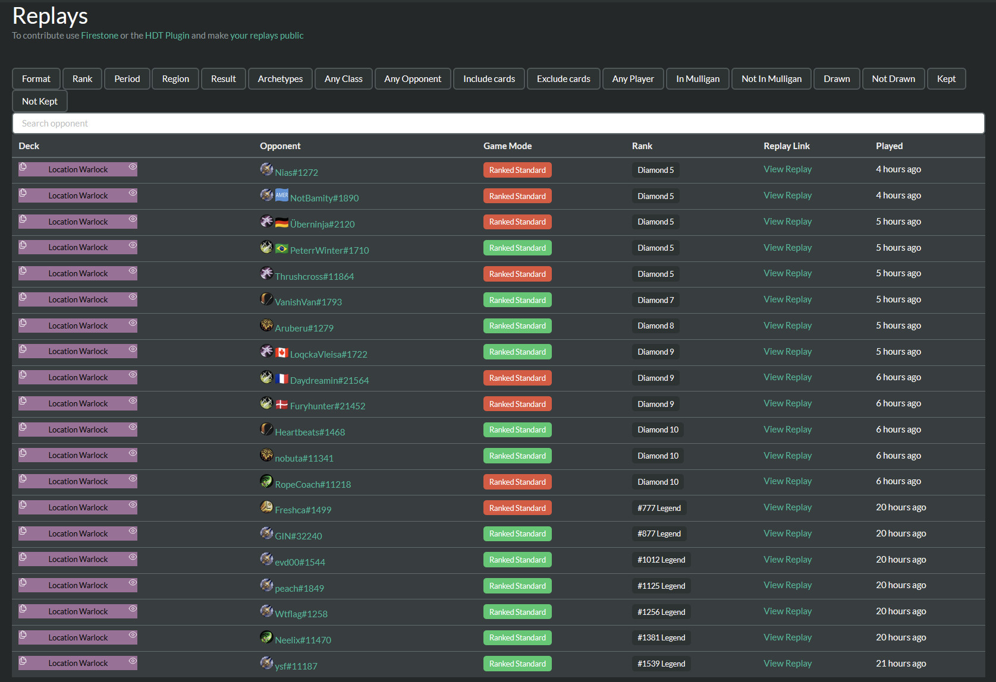Select the Not Kept filter
996x682 pixels.
coord(40,102)
